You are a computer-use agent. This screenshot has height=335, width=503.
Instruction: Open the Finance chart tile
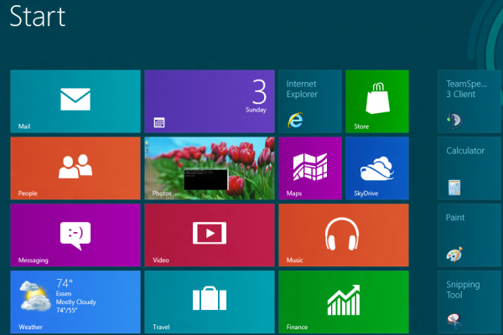click(343, 301)
